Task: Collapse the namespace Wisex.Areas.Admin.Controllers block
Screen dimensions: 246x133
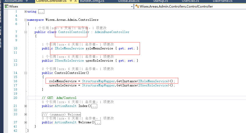Action: 26,20
